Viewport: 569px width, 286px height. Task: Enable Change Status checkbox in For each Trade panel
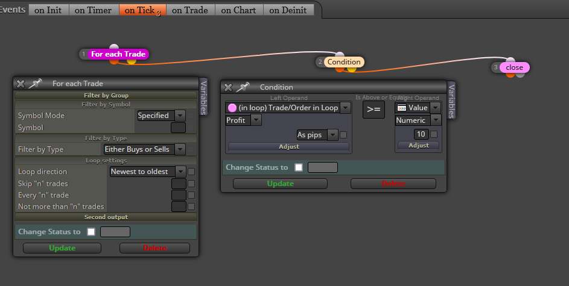(x=91, y=232)
